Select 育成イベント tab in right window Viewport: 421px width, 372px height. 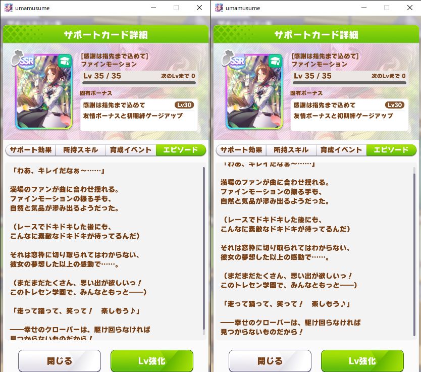tap(341, 150)
